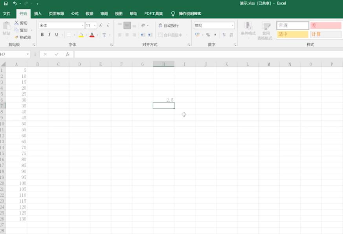Increase the font size with the larger A
343x234 pixels.
point(101,26)
